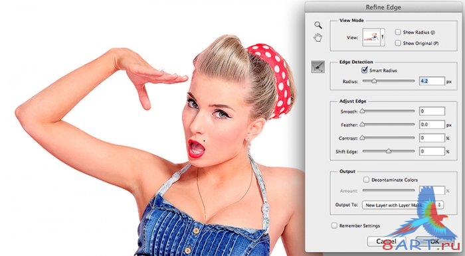Enable the Show Radius checkbox

tap(398, 32)
